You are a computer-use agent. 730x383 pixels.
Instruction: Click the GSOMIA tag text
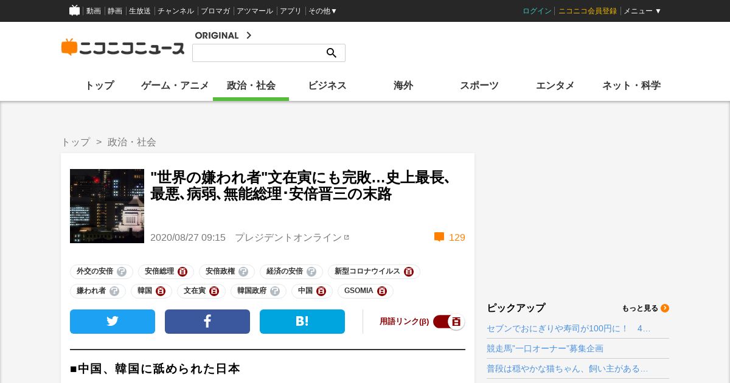(x=359, y=291)
